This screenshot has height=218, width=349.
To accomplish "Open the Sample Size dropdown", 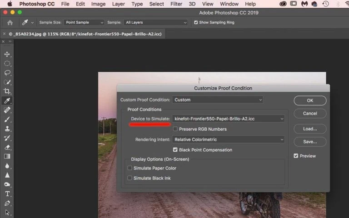I will coord(84,22).
